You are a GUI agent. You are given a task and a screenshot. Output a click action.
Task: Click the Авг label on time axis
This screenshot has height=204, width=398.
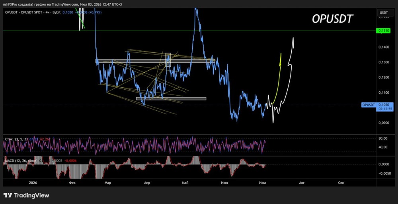[301, 183]
